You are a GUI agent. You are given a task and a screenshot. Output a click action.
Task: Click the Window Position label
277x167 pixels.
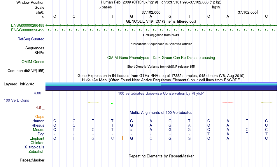(30, 2)
